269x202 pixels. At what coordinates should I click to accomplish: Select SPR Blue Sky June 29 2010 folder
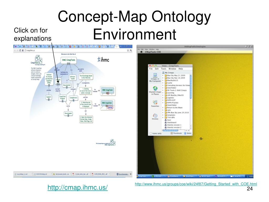pyautogui.click(x=177, y=113)
